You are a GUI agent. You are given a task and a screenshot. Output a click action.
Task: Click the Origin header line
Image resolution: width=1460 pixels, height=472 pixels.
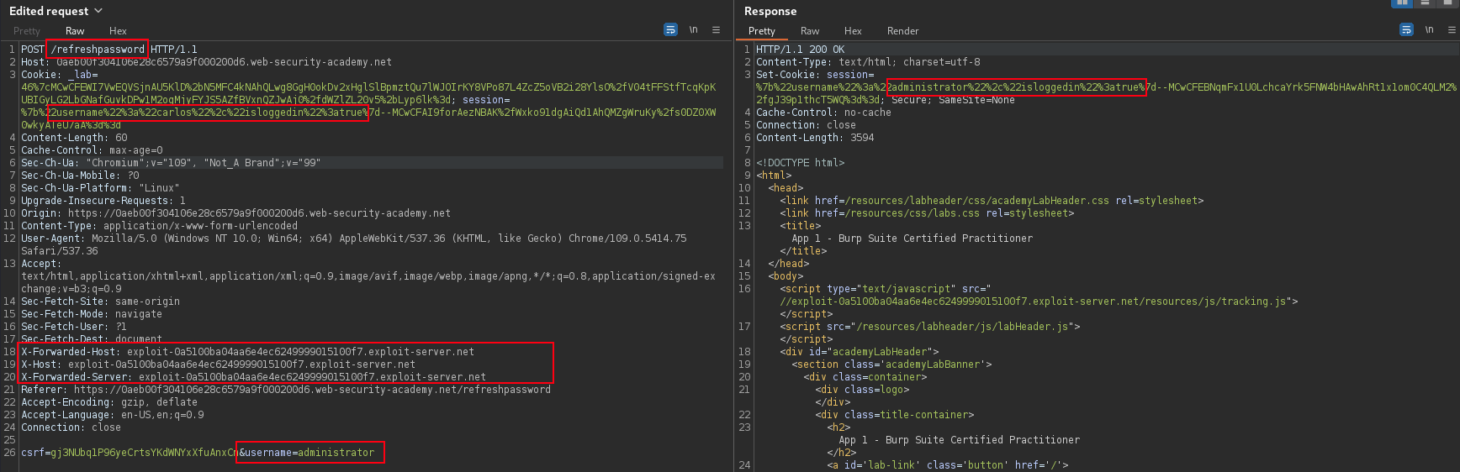pyautogui.click(x=235, y=213)
